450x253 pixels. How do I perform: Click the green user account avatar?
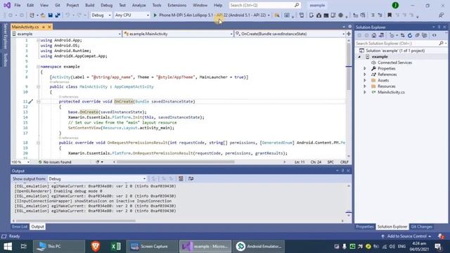coord(395,5)
